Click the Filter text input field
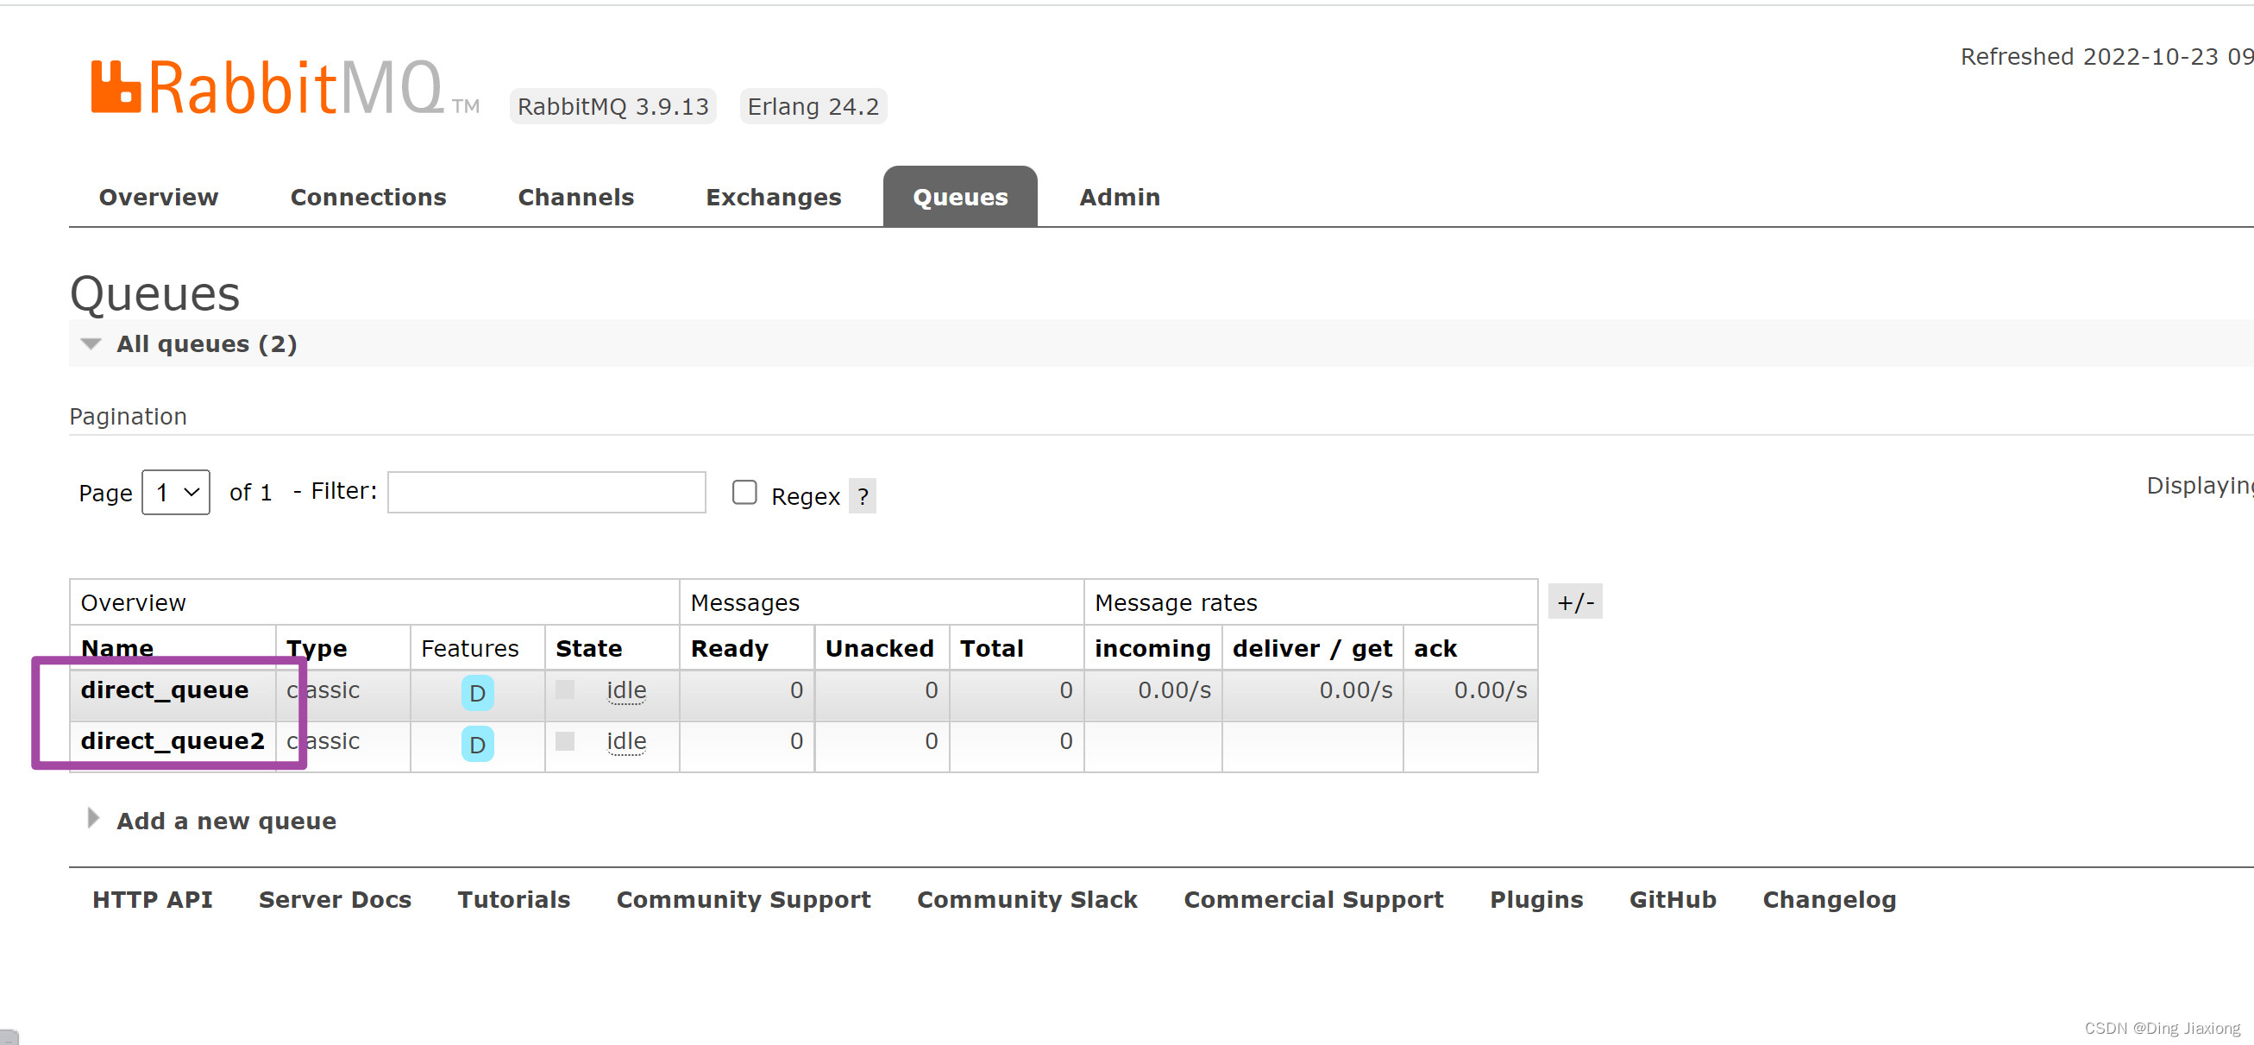Viewport: 2254px width, 1045px height. pyautogui.click(x=546, y=492)
